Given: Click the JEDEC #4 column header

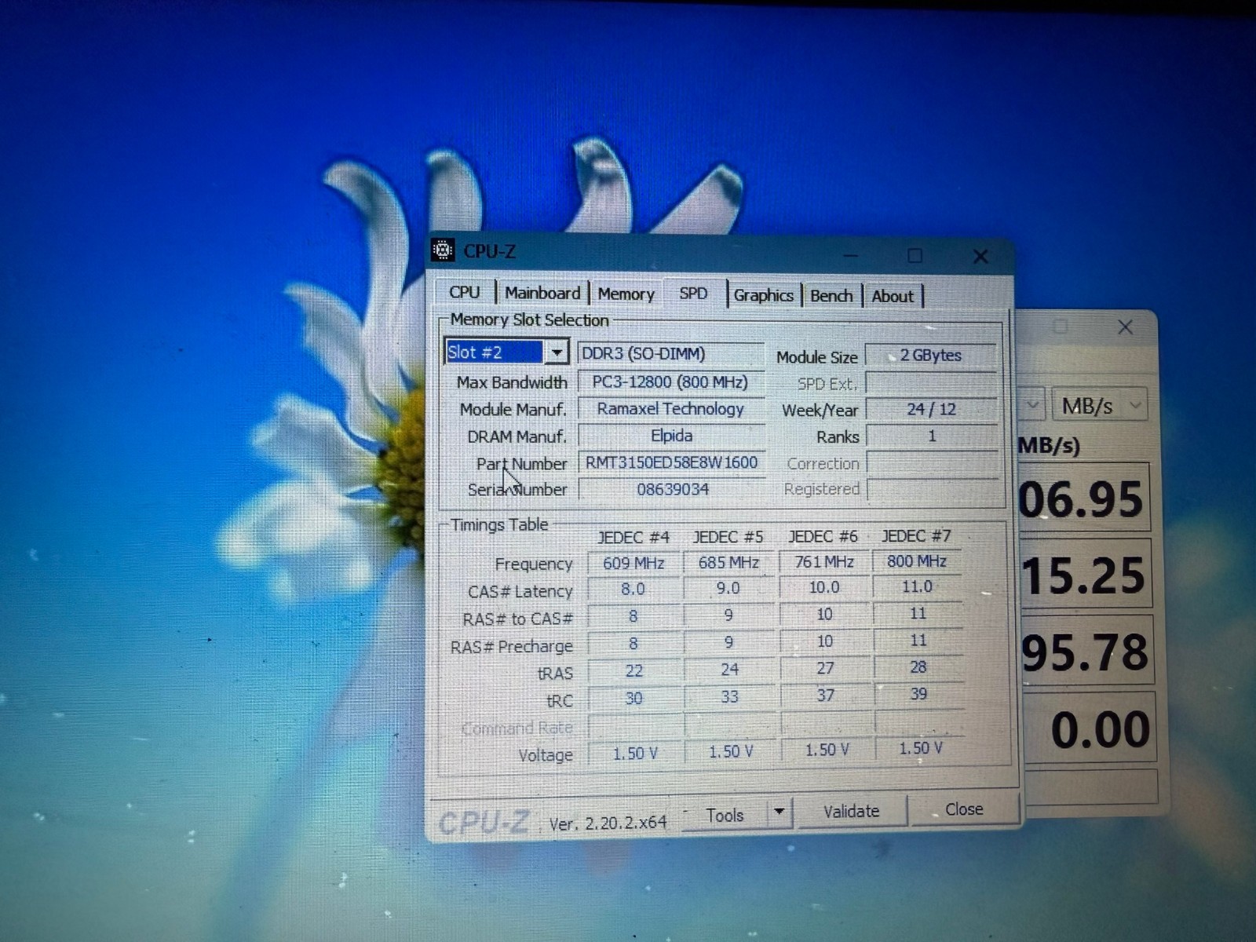Looking at the screenshot, I should pos(633,538).
